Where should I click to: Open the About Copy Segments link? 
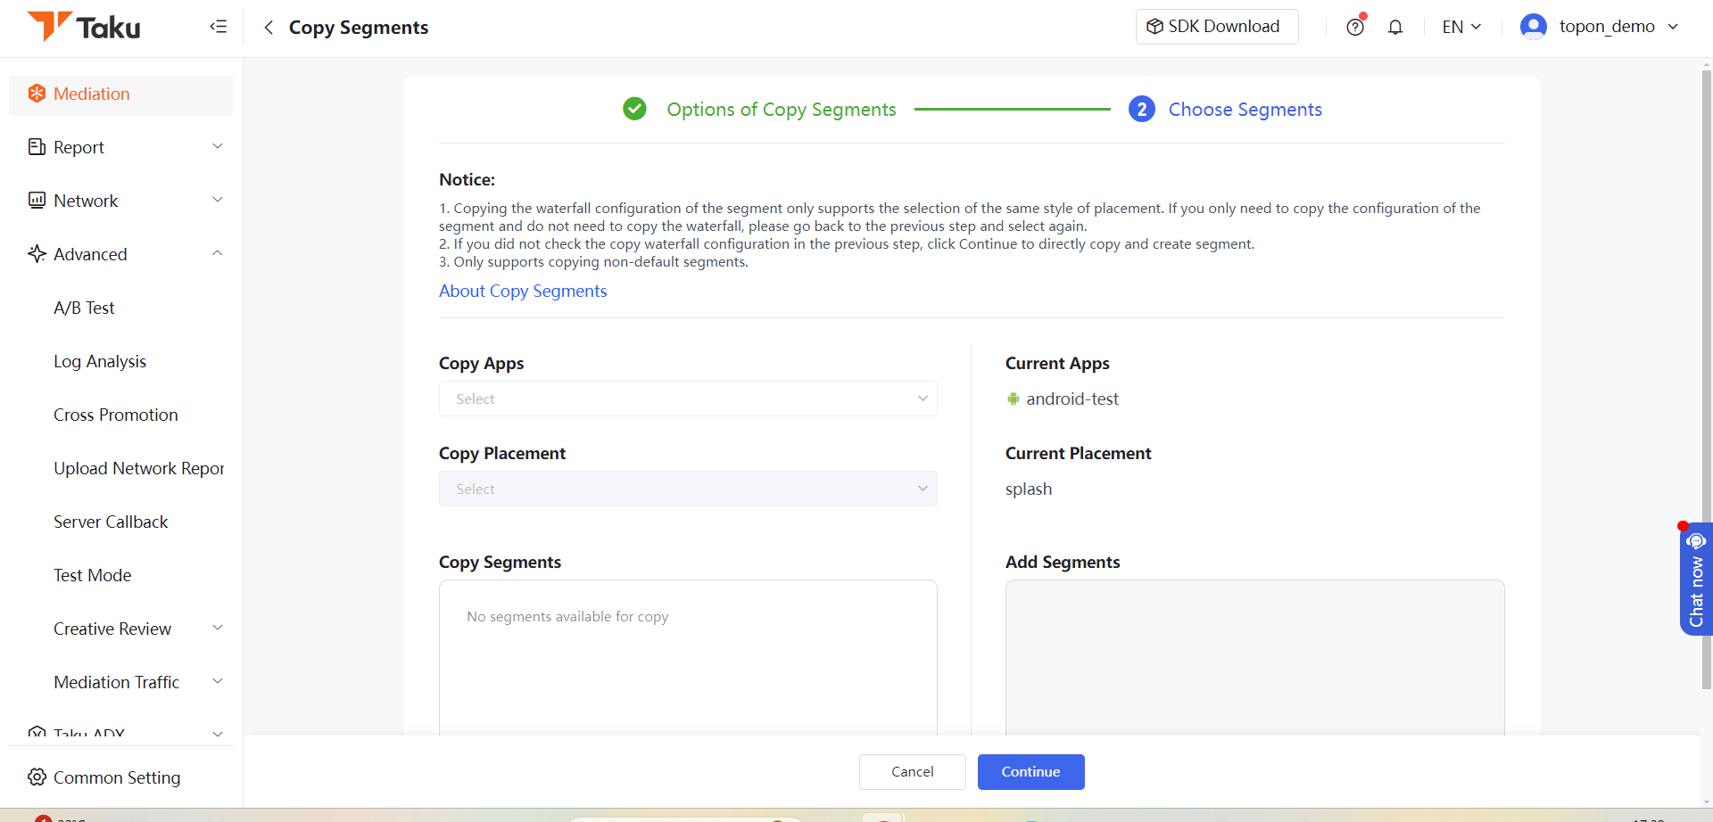(x=523, y=291)
